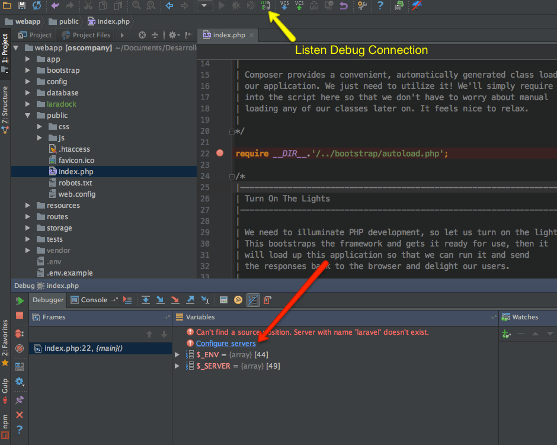Click the Step Out debugger icon
Viewport: 557px width, 445px height.
[191, 300]
